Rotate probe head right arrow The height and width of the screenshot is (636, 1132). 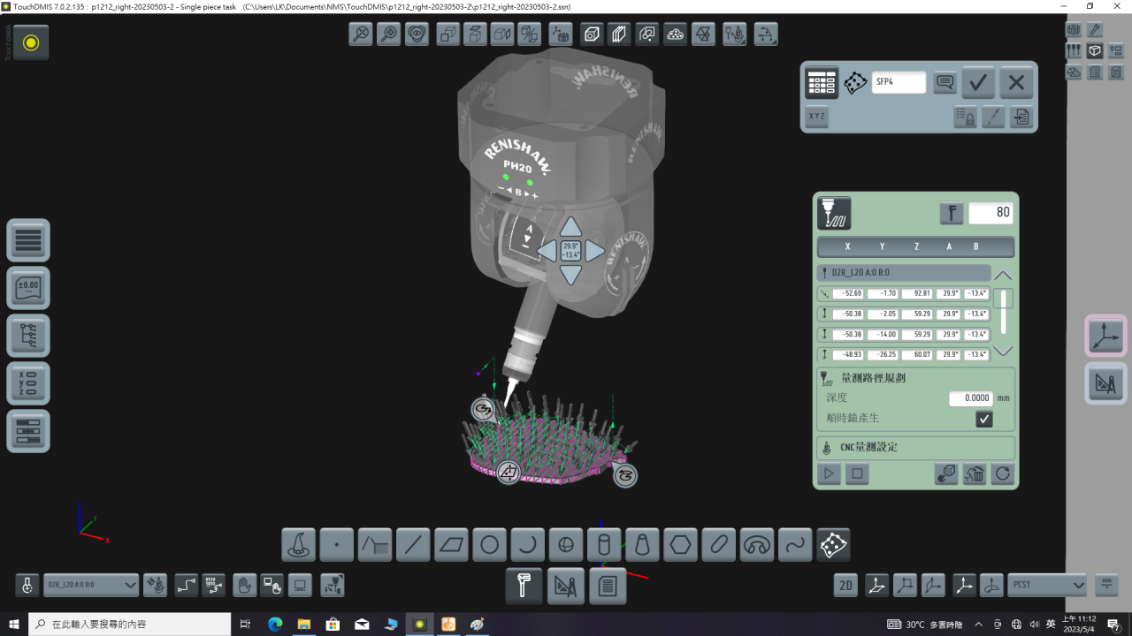pyautogui.click(x=595, y=251)
